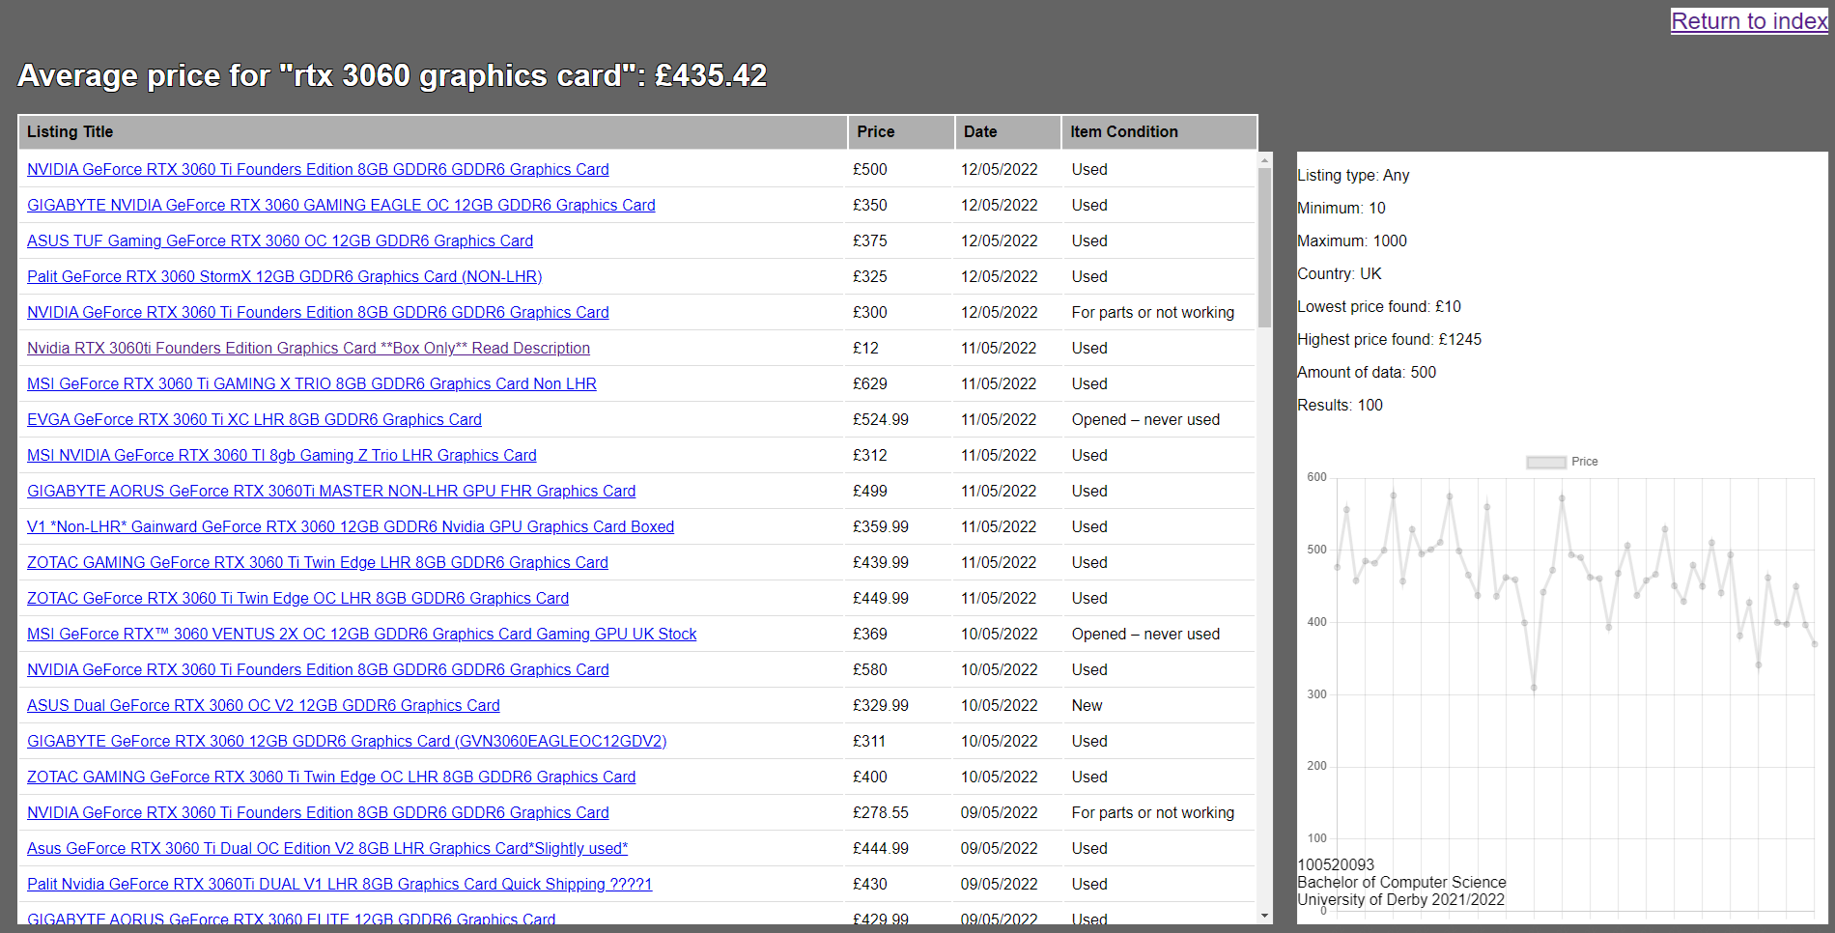Open the Nvidia RTX 3060ti Box Only listing
1835x933 pixels.
[x=308, y=348]
